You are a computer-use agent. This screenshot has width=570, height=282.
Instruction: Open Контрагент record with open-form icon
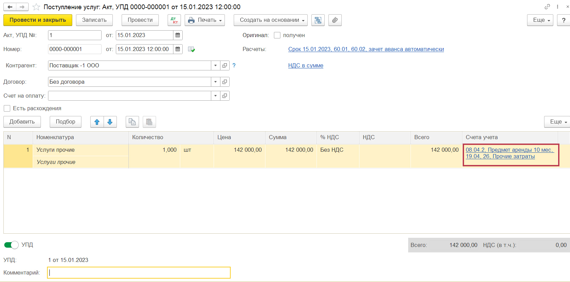click(225, 65)
